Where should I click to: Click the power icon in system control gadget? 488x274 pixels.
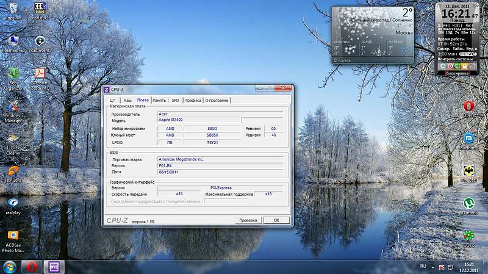pos(443,66)
